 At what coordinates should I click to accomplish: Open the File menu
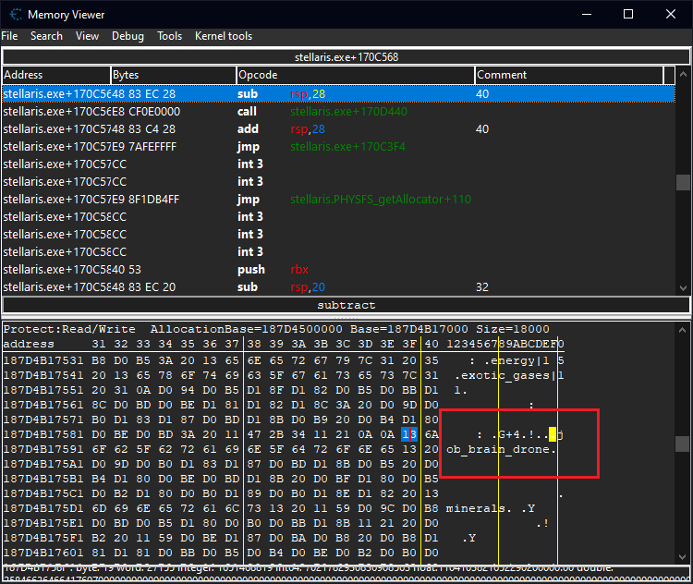point(9,36)
